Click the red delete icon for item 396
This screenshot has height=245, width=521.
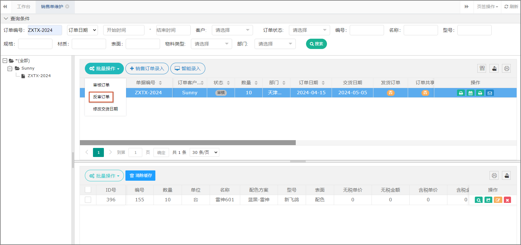pos(507,200)
